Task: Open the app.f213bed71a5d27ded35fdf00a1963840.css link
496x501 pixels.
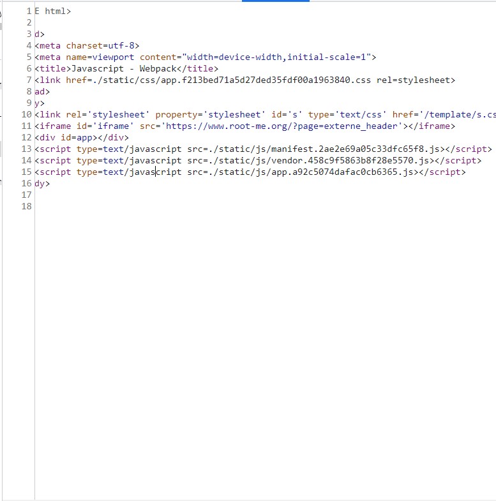Action: pyautogui.click(x=232, y=80)
